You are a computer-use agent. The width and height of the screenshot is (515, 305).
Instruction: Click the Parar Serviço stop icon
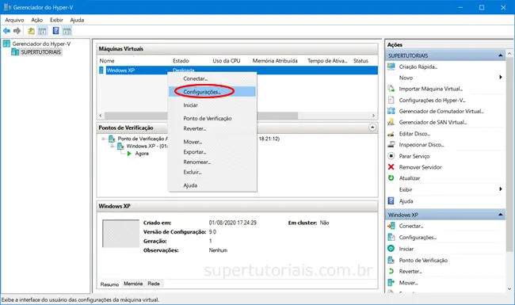pyautogui.click(x=391, y=156)
